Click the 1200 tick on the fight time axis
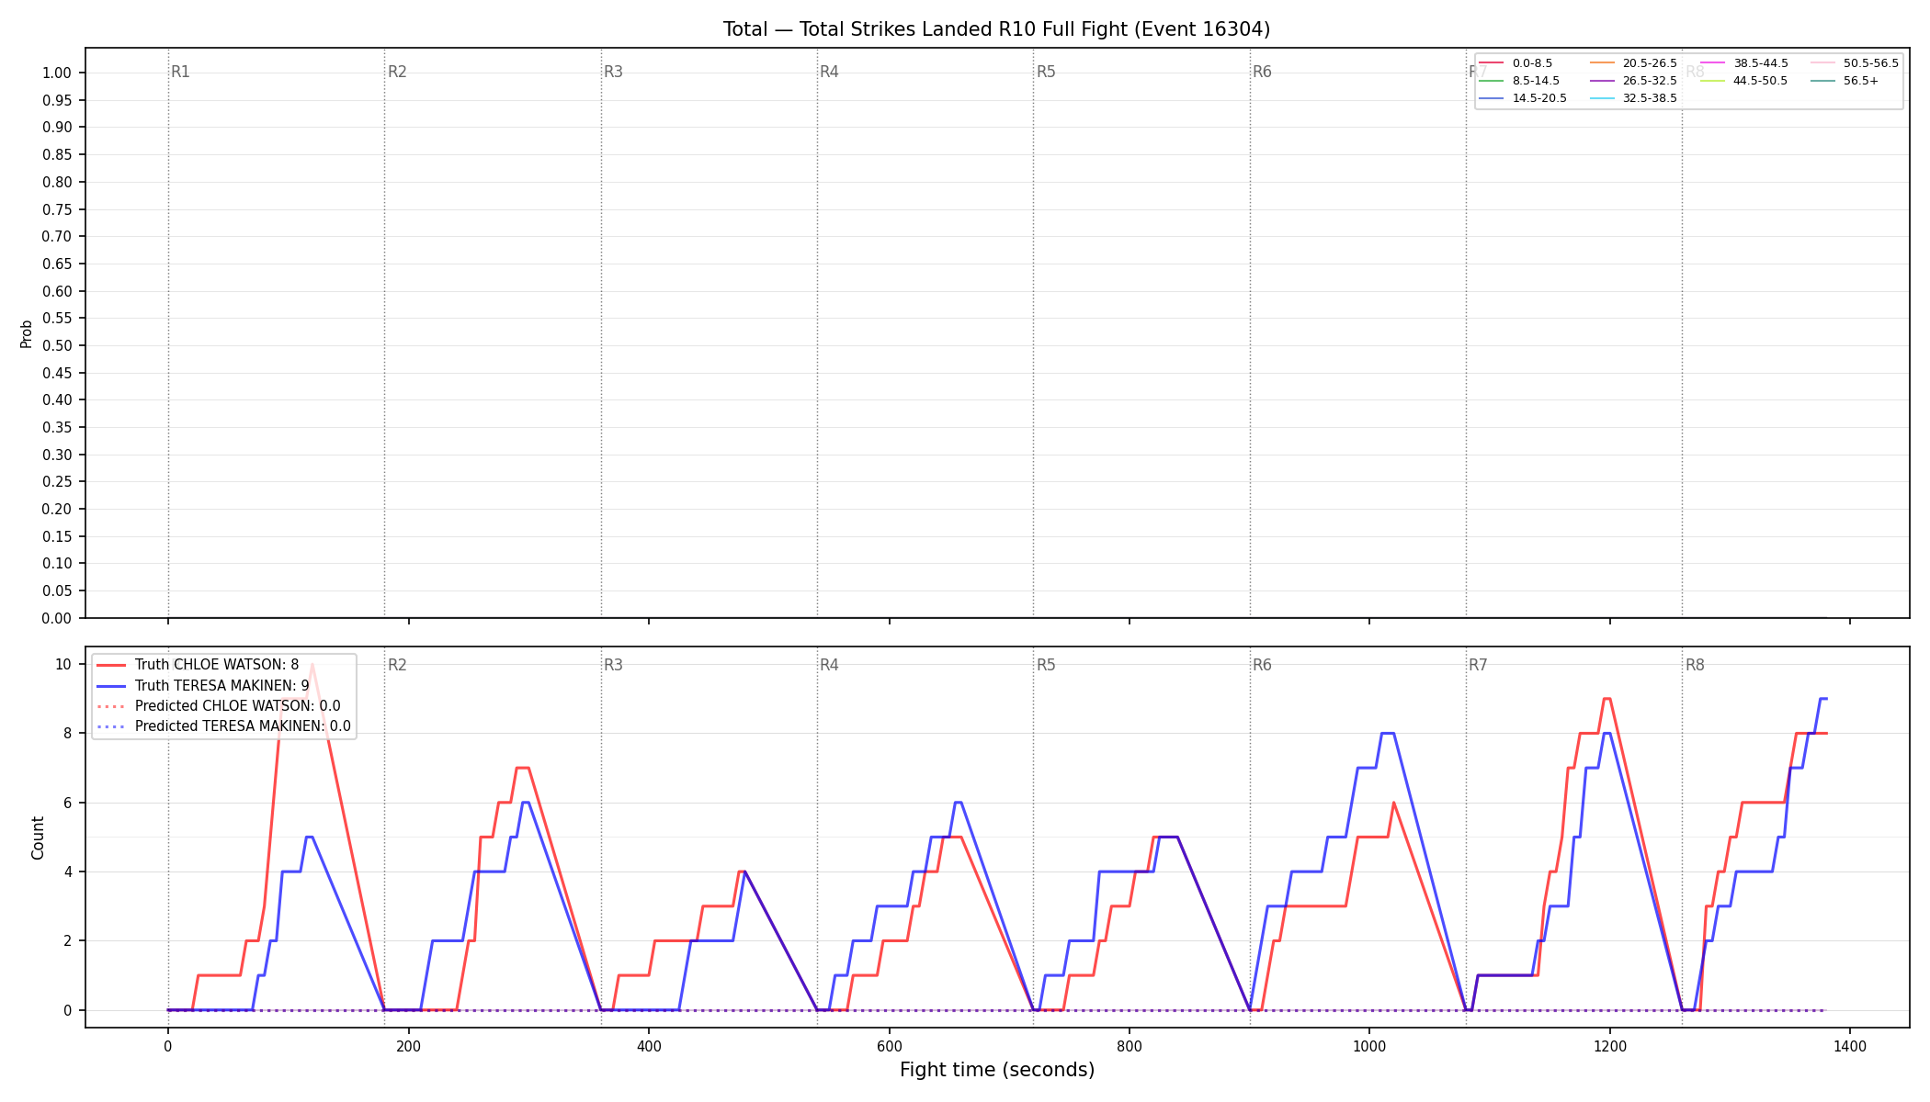Image resolution: width=1930 pixels, height=1102 pixels. [x=1610, y=1045]
